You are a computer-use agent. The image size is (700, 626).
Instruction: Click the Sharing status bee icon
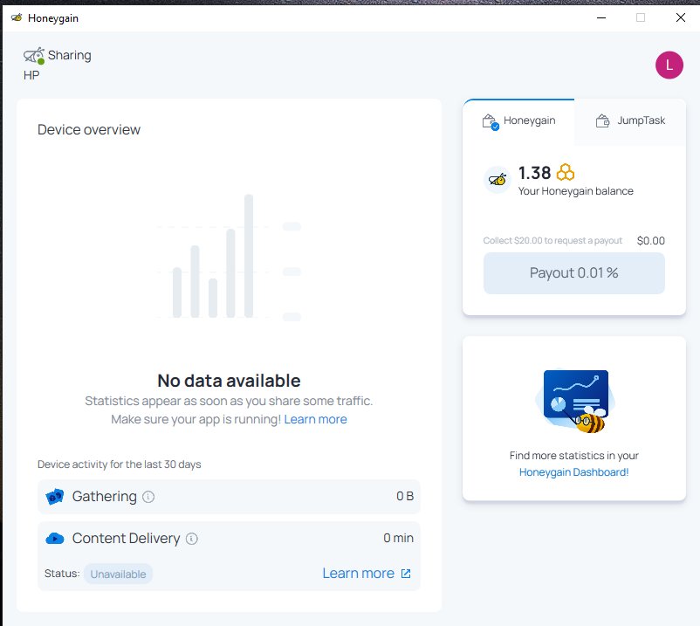click(34, 55)
